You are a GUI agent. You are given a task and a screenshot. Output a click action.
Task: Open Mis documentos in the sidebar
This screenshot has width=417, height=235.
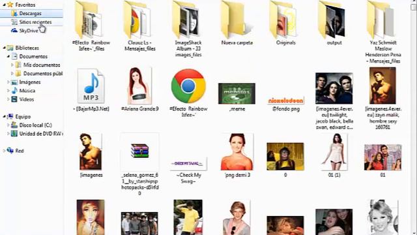[x=42, y=65]
